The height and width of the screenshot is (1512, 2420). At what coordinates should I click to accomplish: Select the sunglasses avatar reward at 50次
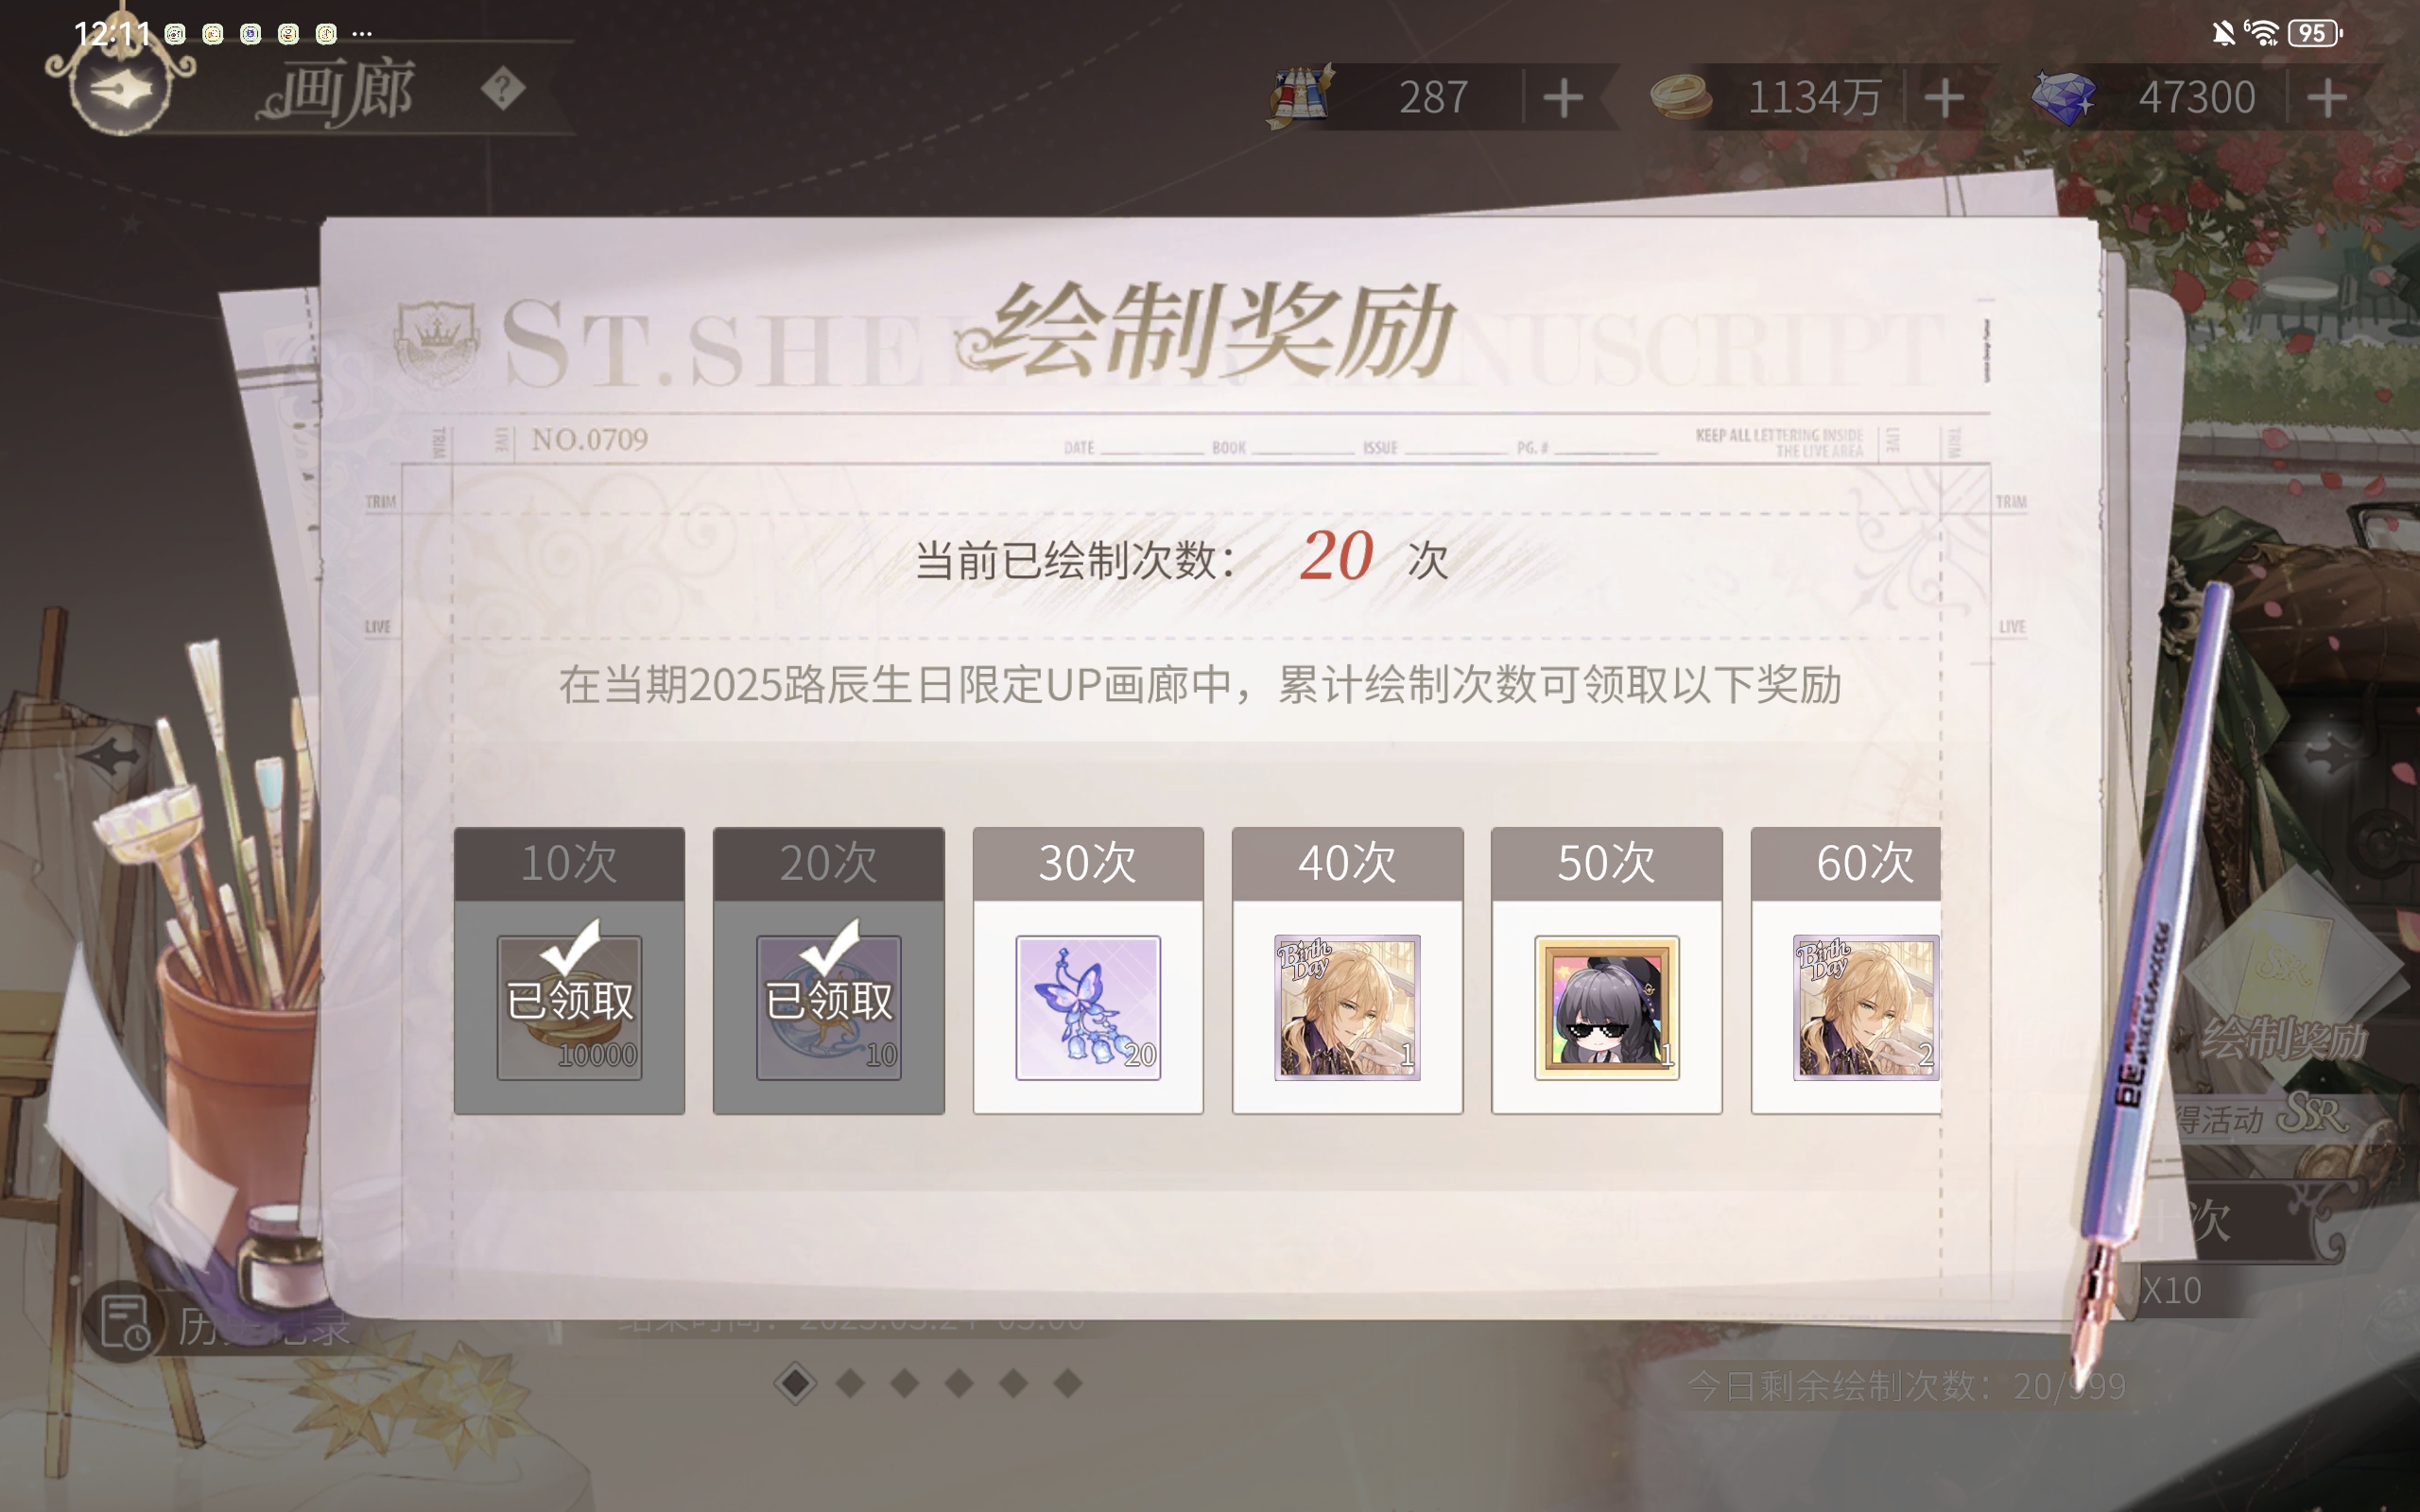tap(1606, 1007)
